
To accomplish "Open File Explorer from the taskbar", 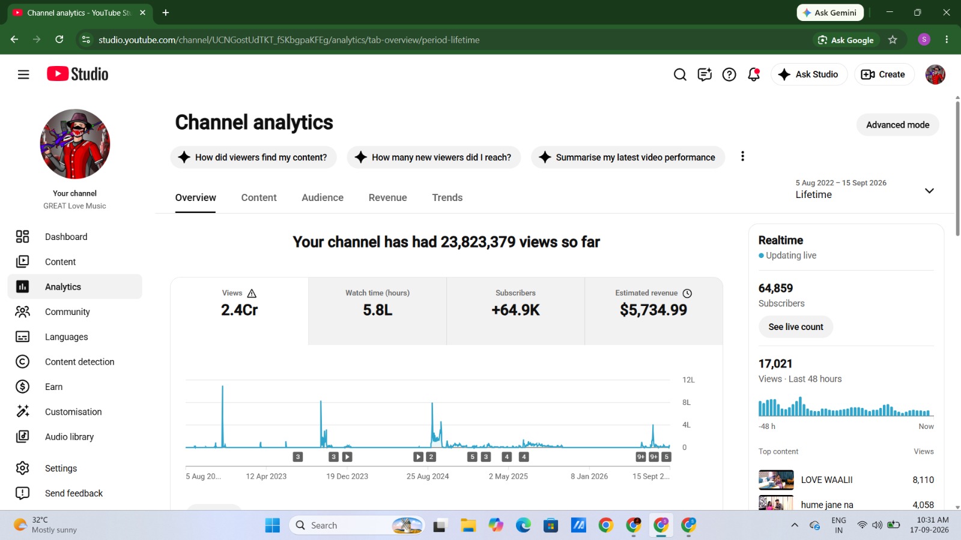I will 468,526.
